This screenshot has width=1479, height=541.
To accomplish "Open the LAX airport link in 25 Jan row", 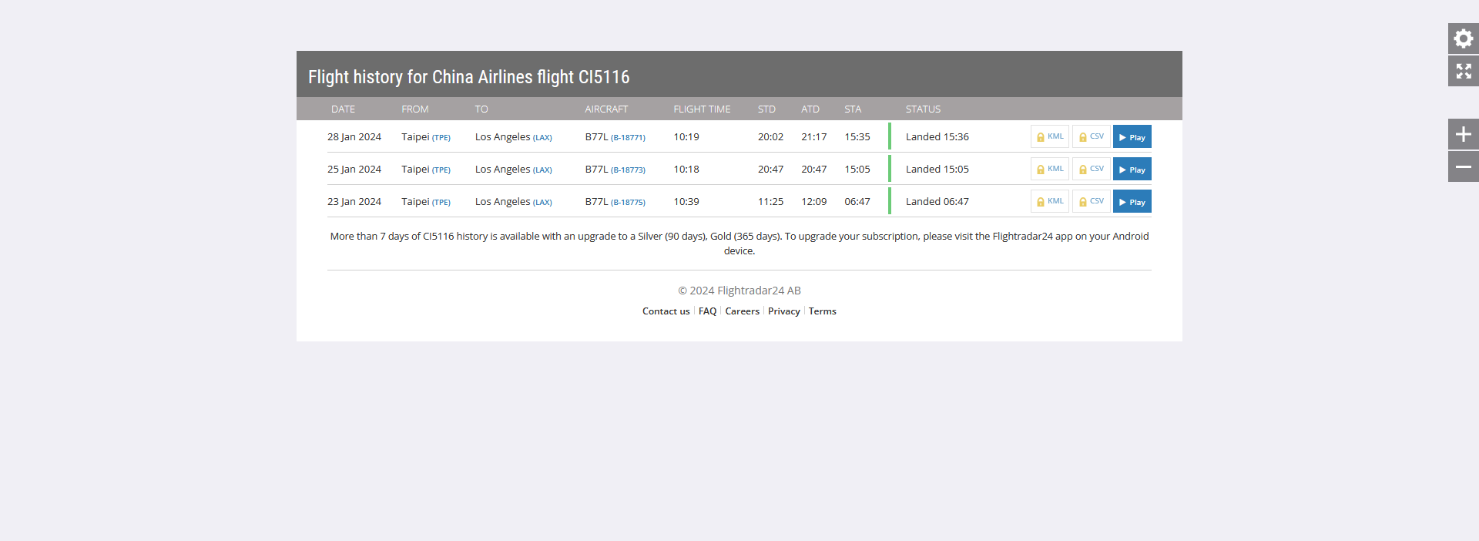I will point(542,170).
